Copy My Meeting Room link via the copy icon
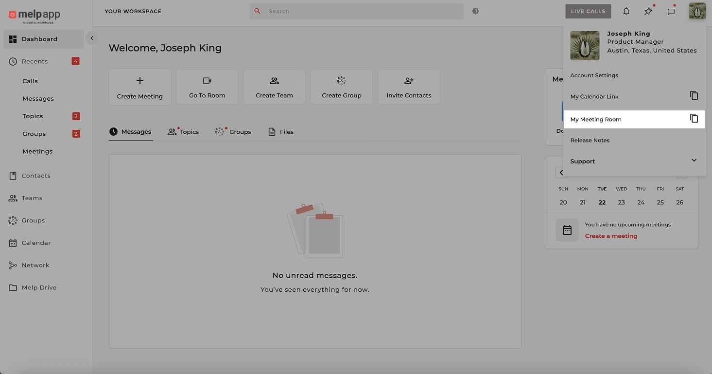The image size is (712, 374). coord(694,118)
